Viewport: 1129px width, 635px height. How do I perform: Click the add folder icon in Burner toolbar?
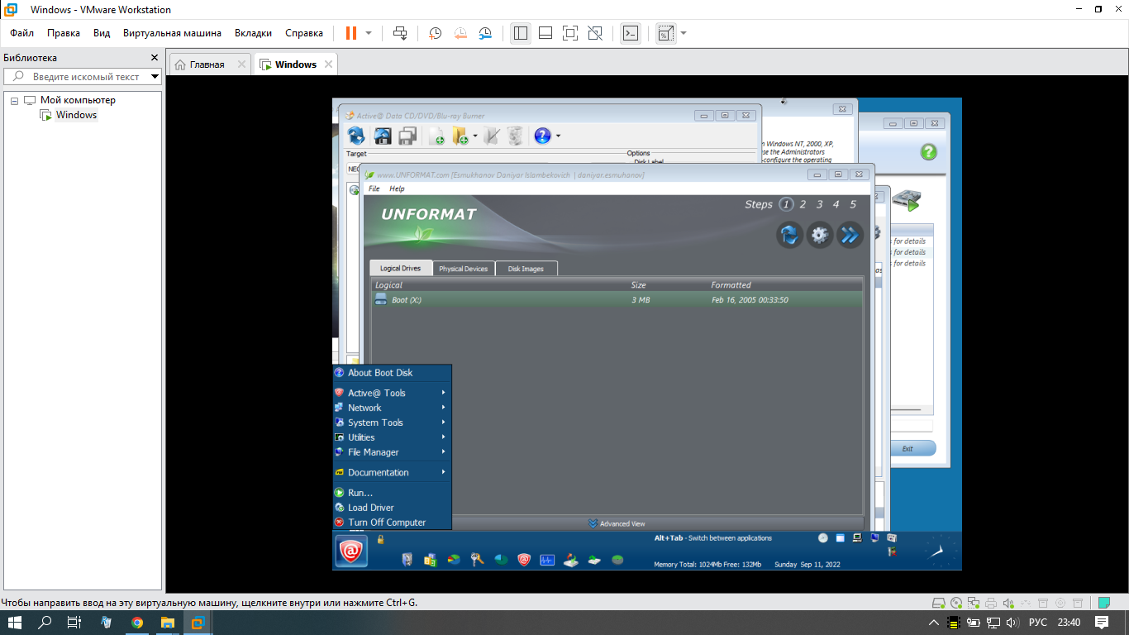click(460, 136)
